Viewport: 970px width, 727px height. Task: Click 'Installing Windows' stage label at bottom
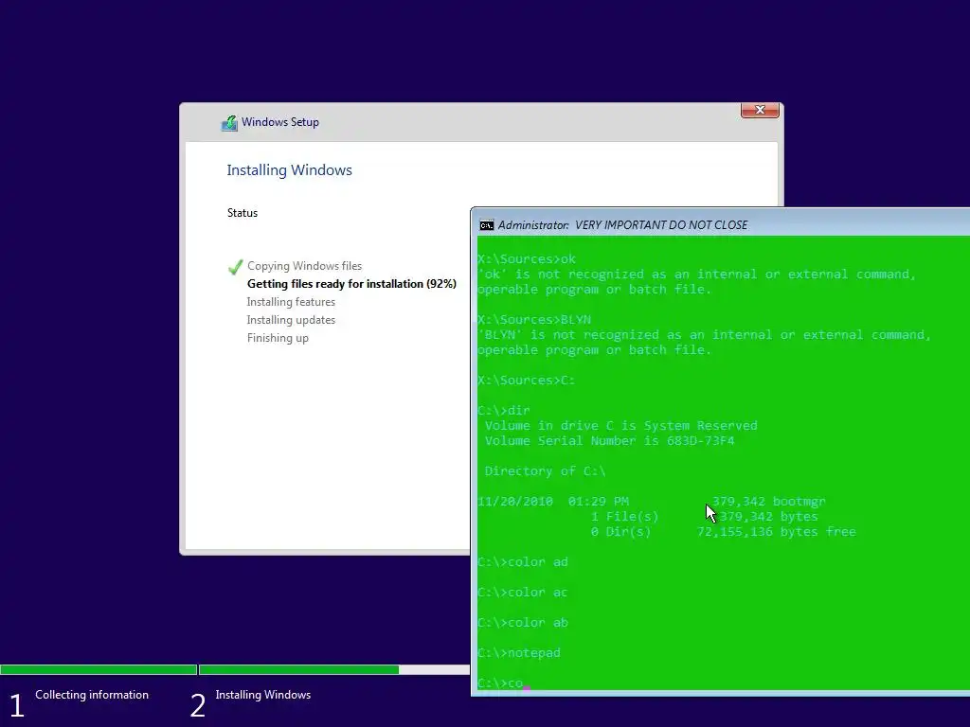coord(263,695)
